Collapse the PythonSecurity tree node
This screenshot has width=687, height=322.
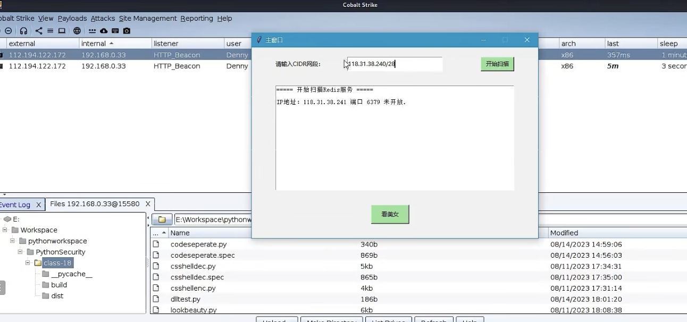tap(20, 252)
